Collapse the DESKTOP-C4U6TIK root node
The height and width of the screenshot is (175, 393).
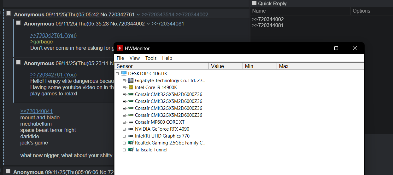[117, 74]
